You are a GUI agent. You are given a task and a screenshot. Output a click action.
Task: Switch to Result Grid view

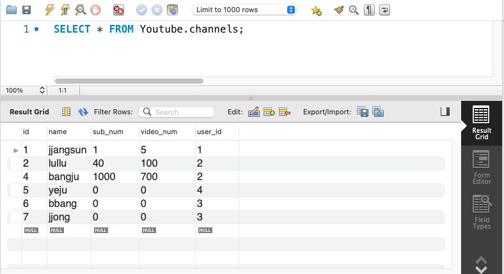[482, 123]
